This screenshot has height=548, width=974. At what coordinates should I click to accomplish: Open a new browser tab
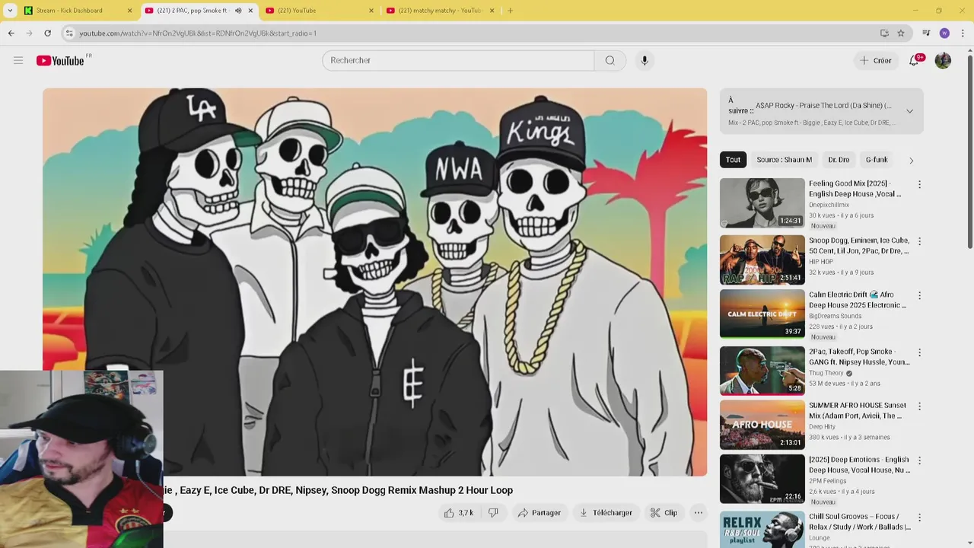click(x=510, y=11)
